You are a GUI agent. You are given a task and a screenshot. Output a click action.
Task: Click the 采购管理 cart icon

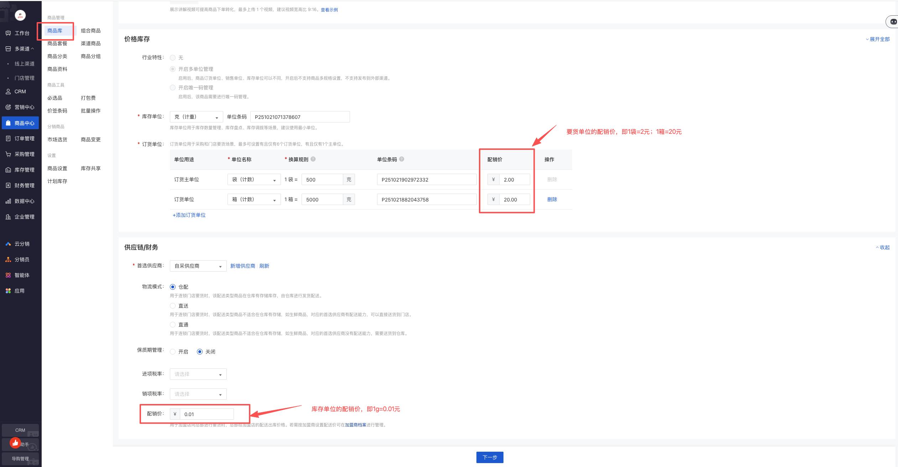[x=8, y=154]
